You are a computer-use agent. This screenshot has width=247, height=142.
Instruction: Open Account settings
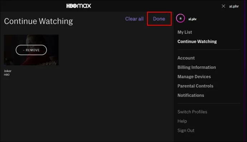click(186, 58)
